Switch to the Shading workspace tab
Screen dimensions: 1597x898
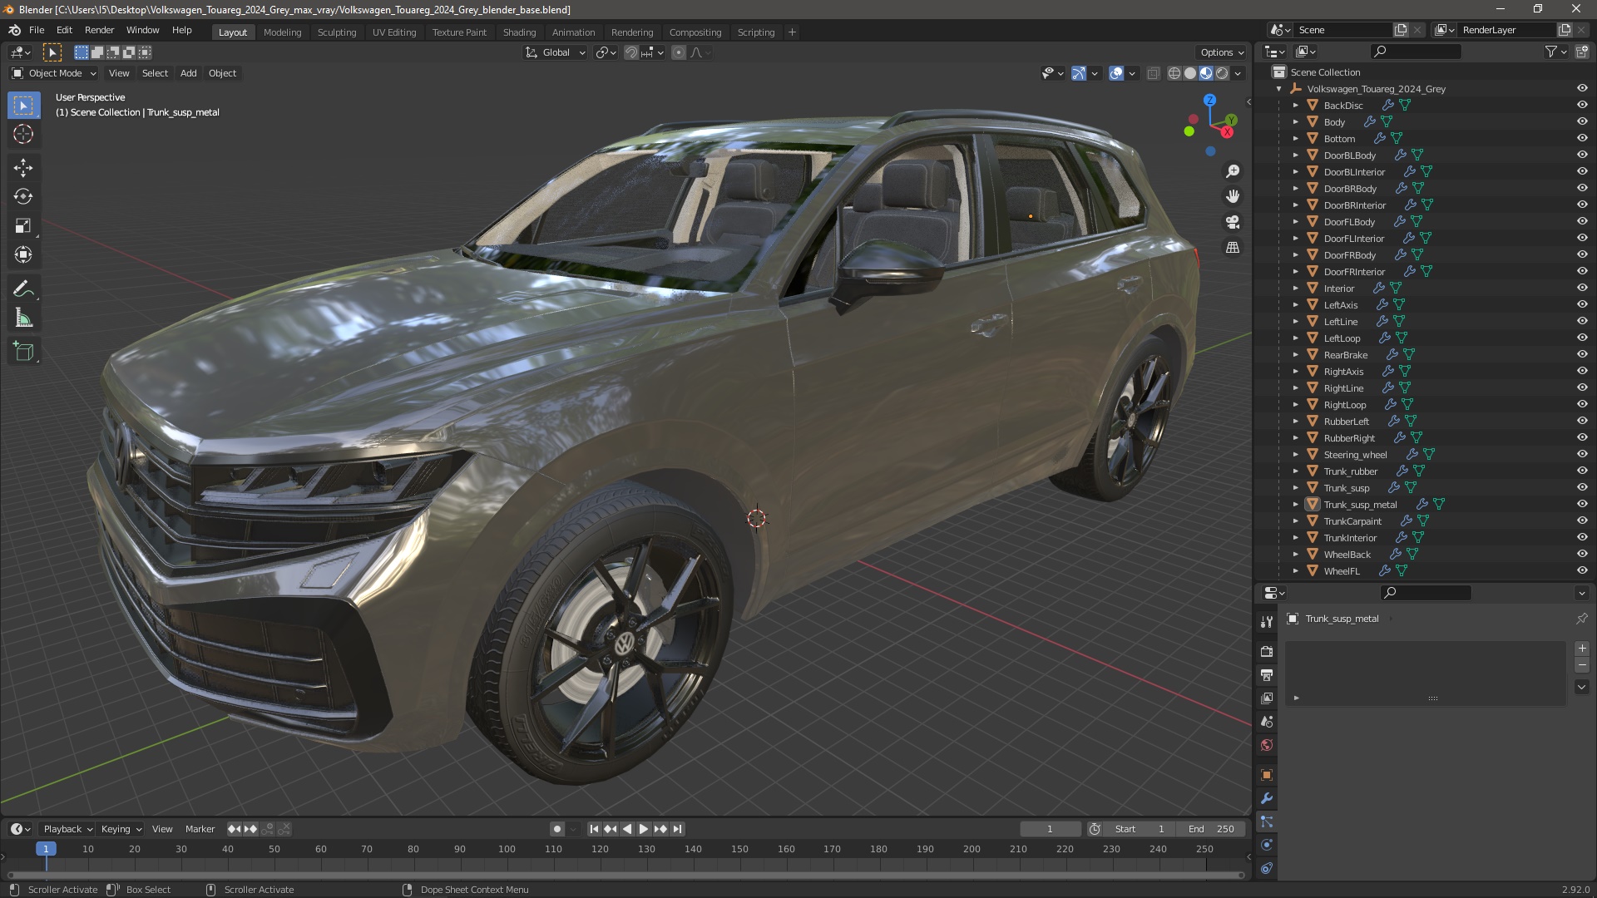pyautogui.click(x=519, y=32)
